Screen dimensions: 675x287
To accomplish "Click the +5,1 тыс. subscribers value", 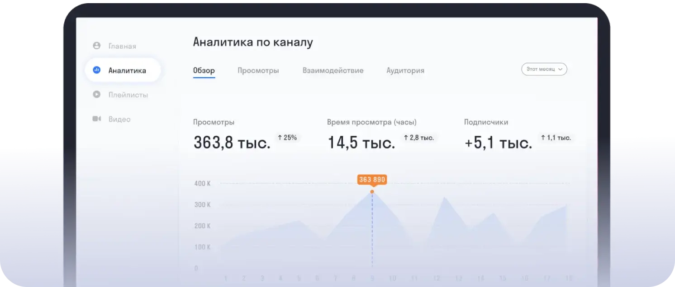I will tap(499, 143).
